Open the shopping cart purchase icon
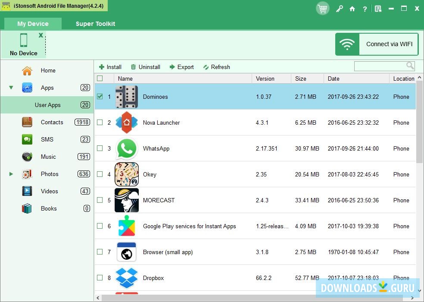The width and height of the screenshot is (424, 302). (x=322, y=9)
